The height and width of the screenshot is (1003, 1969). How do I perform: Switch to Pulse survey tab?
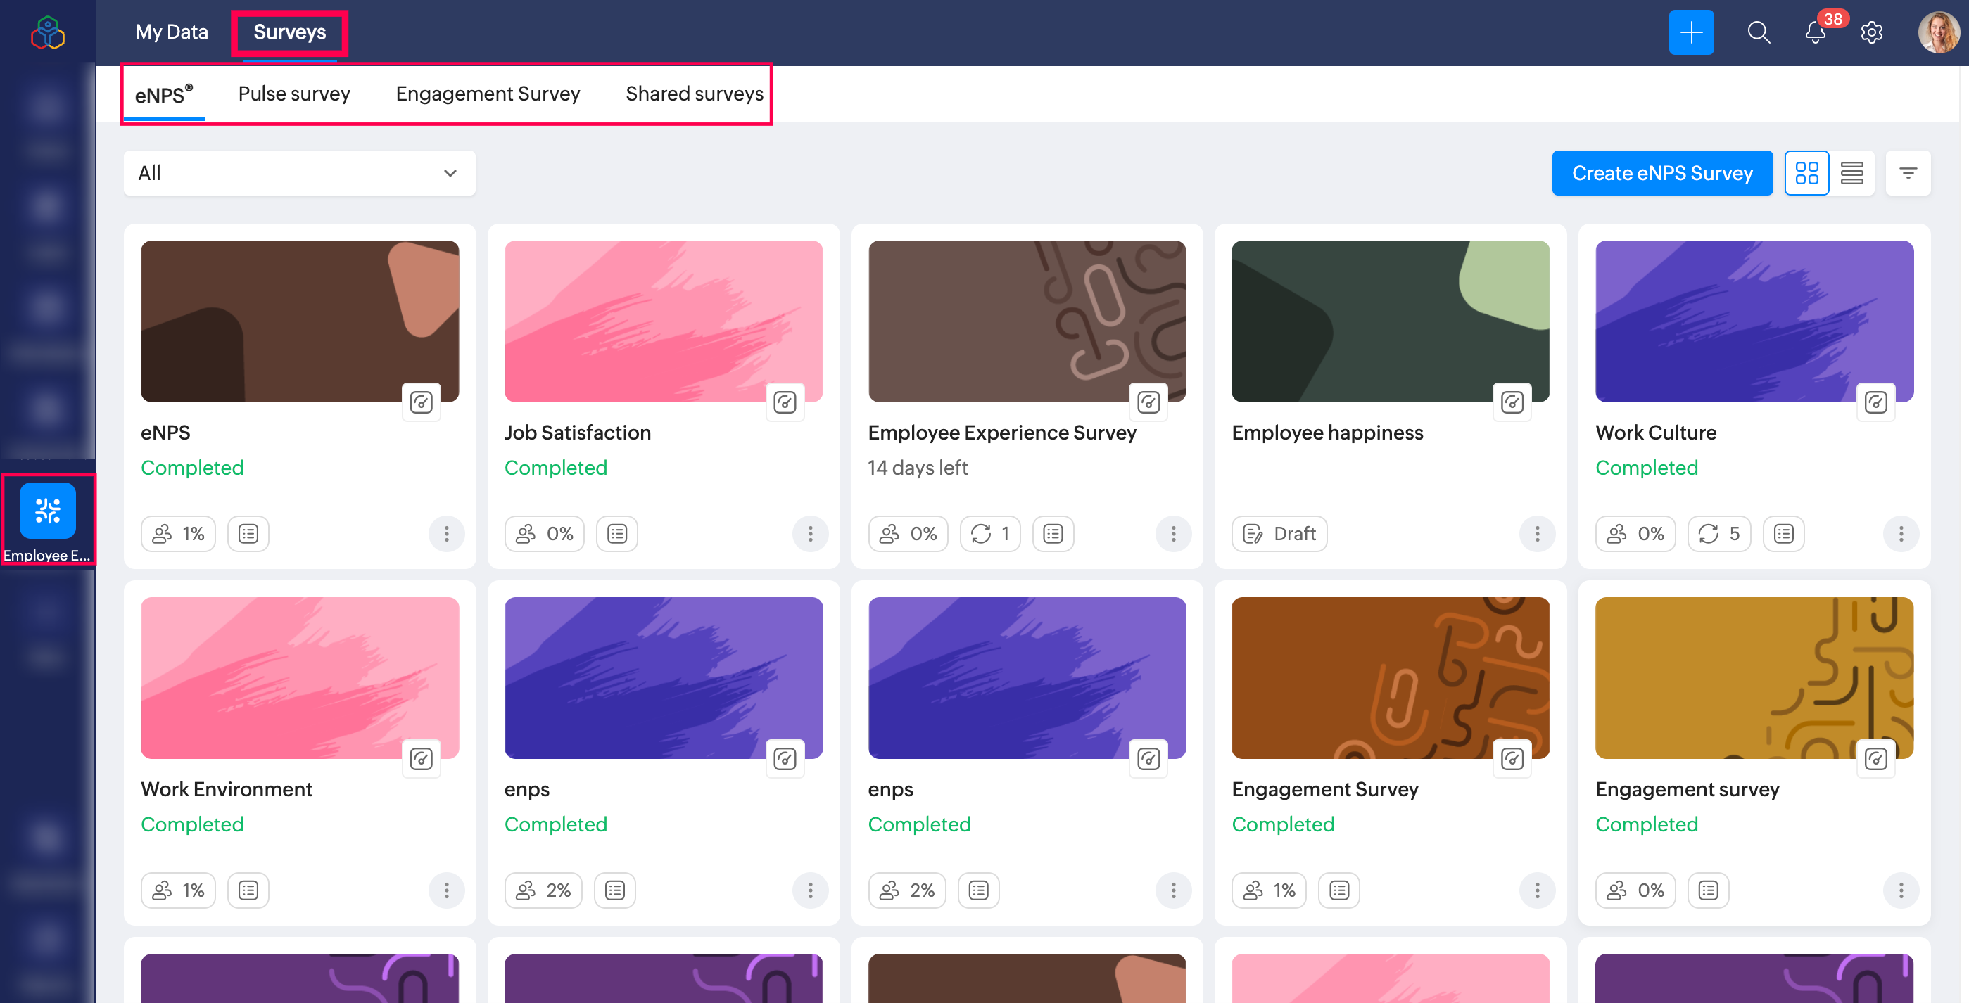[293, 94]
